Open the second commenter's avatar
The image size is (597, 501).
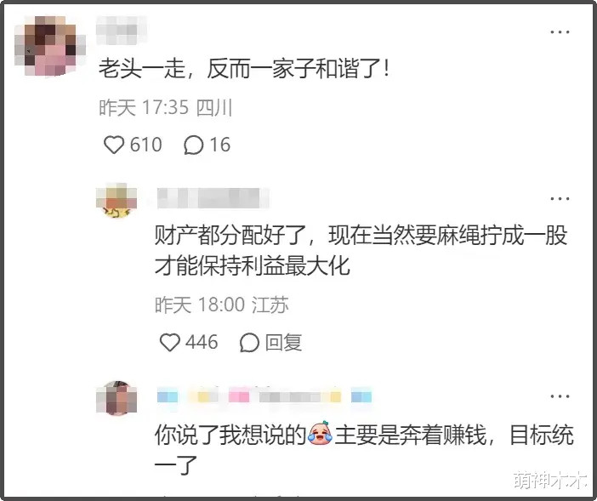117,201
